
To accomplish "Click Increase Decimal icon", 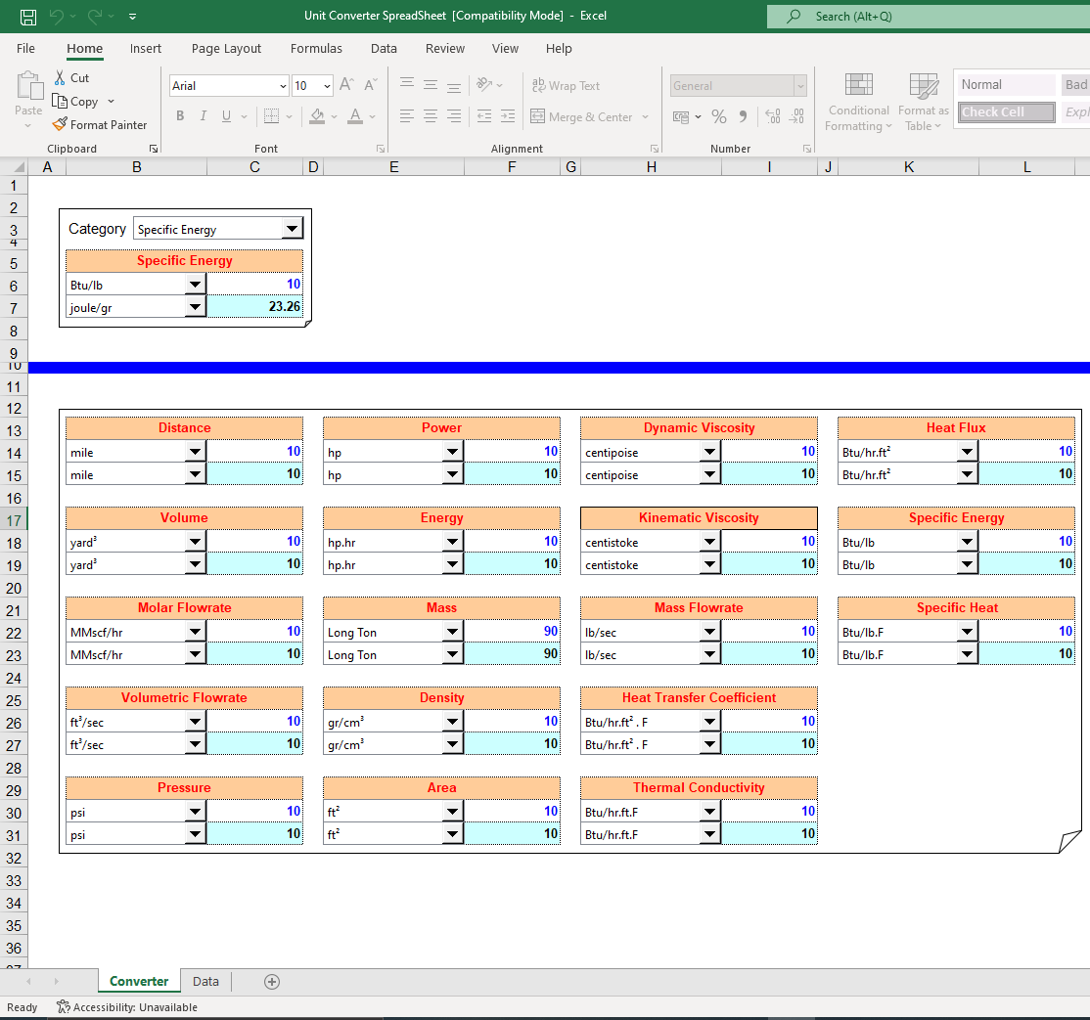I will 772,116.
